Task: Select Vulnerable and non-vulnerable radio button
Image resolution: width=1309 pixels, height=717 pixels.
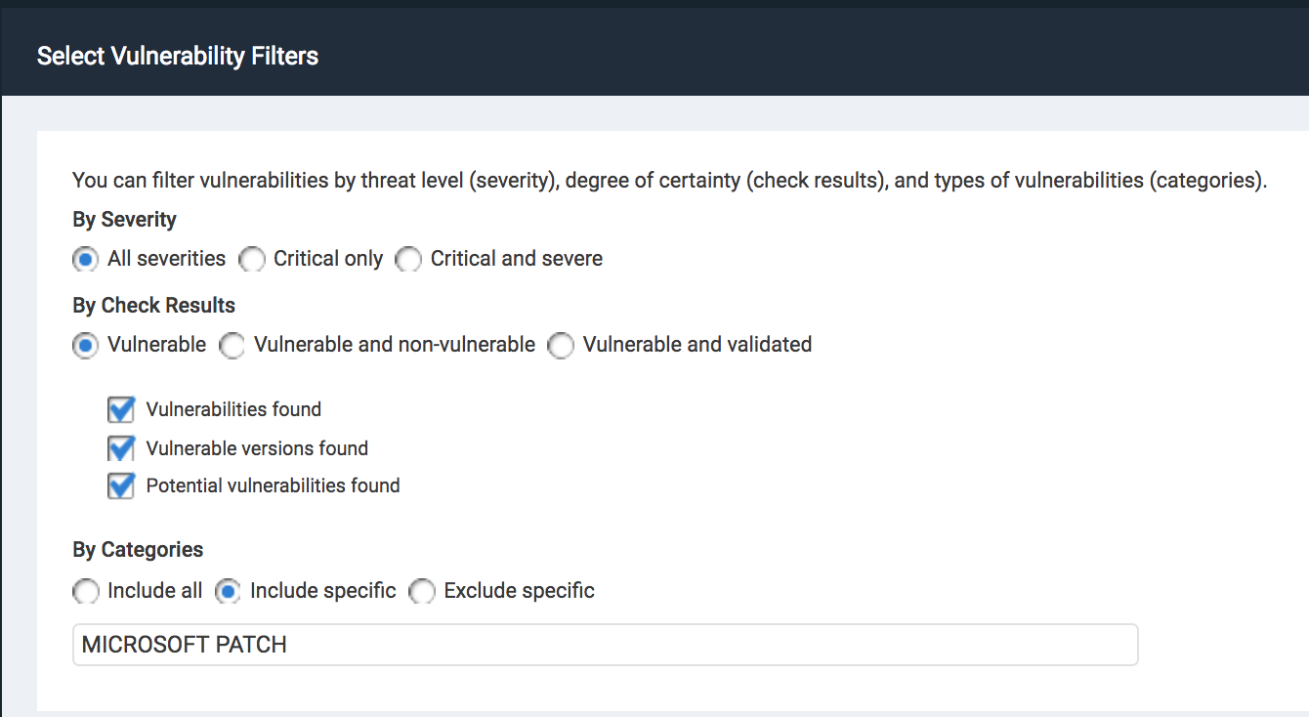Action: tap(232, 346)
